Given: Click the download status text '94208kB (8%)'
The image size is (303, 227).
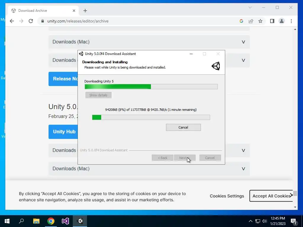Looking at the screenshot, I should (115, 110).
